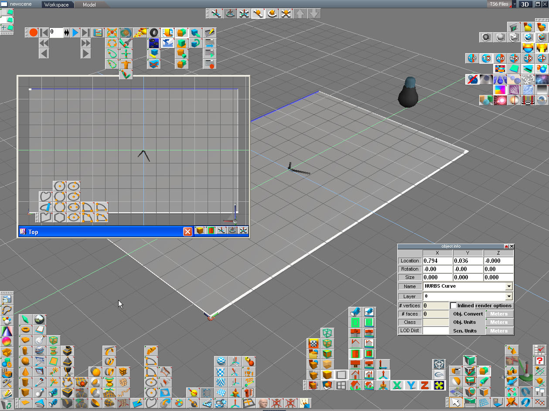
Task: Add a cone primitive
Action: (25, 372)
